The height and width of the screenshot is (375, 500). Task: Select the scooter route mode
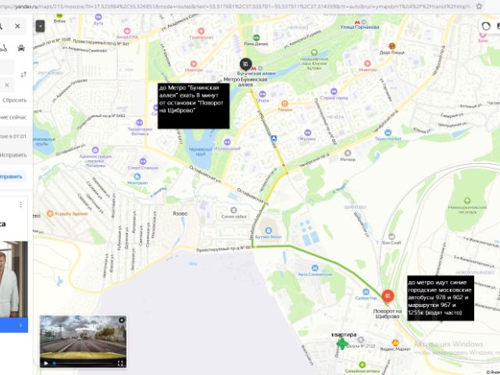[x=3, y=48]
